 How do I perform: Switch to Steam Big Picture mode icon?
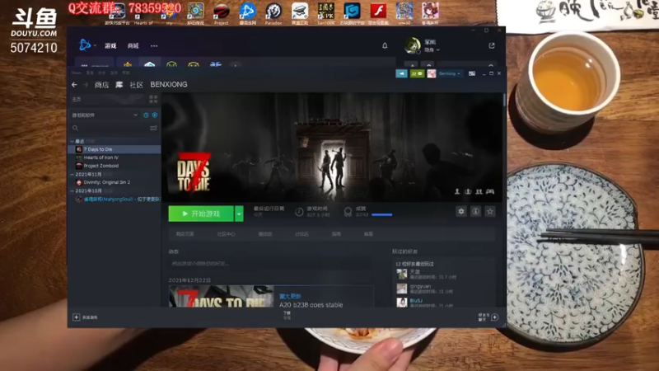472,73
